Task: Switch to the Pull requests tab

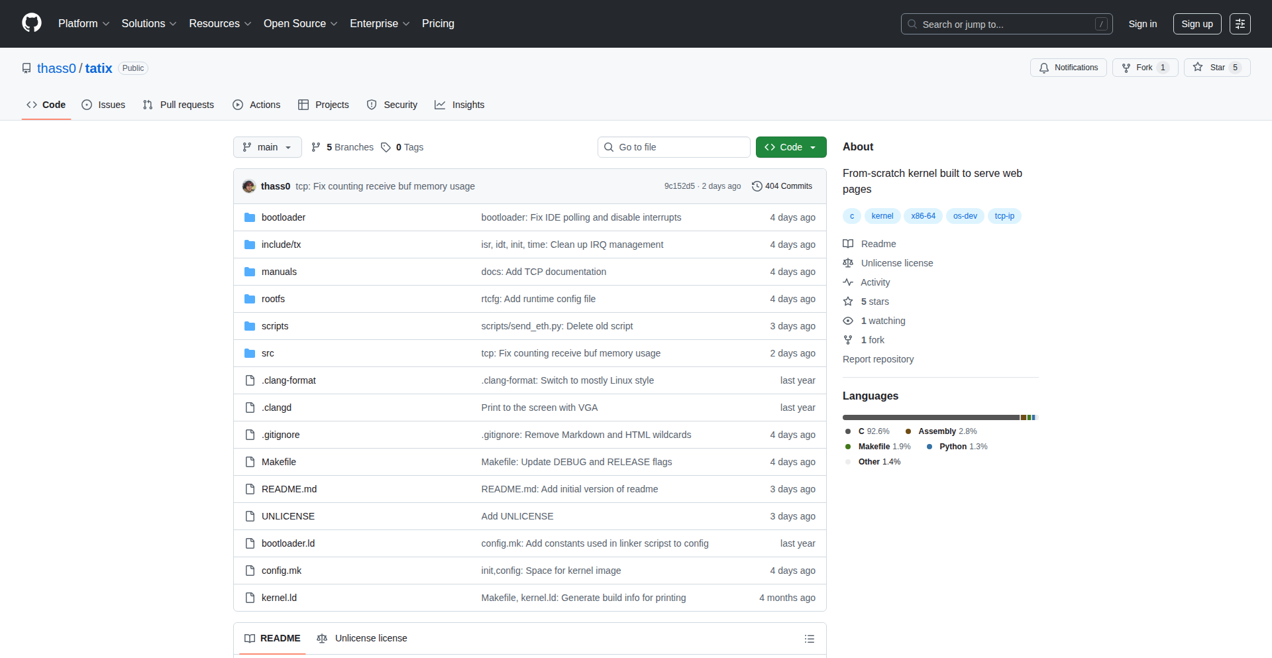Action: [179, 105]
